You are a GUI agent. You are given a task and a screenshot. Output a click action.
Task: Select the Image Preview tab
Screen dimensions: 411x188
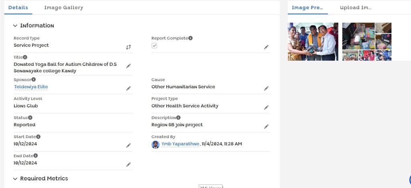307,8
